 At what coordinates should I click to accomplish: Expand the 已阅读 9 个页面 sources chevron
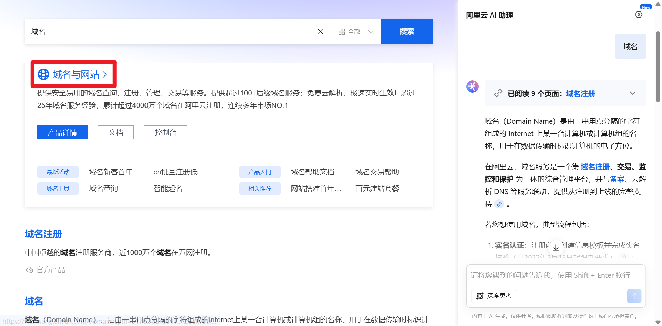(633, 93)
